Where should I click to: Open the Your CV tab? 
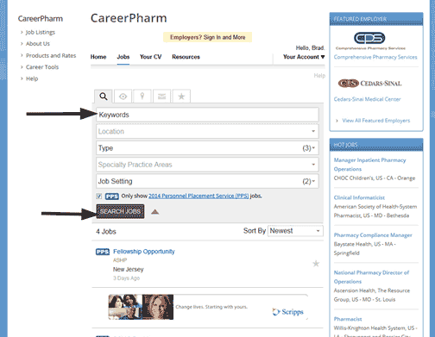pos(151,57)
